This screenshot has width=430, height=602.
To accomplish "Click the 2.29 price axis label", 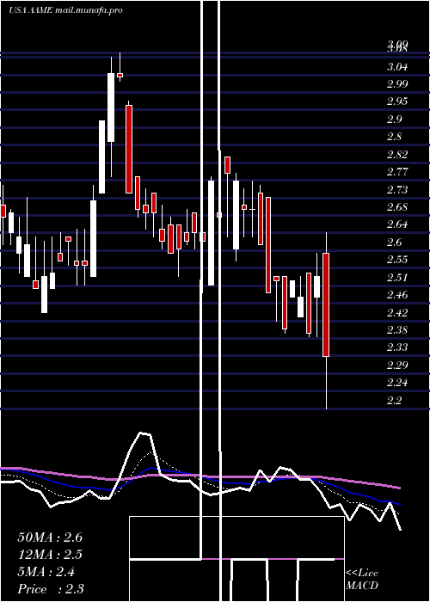I will [397, 365].
